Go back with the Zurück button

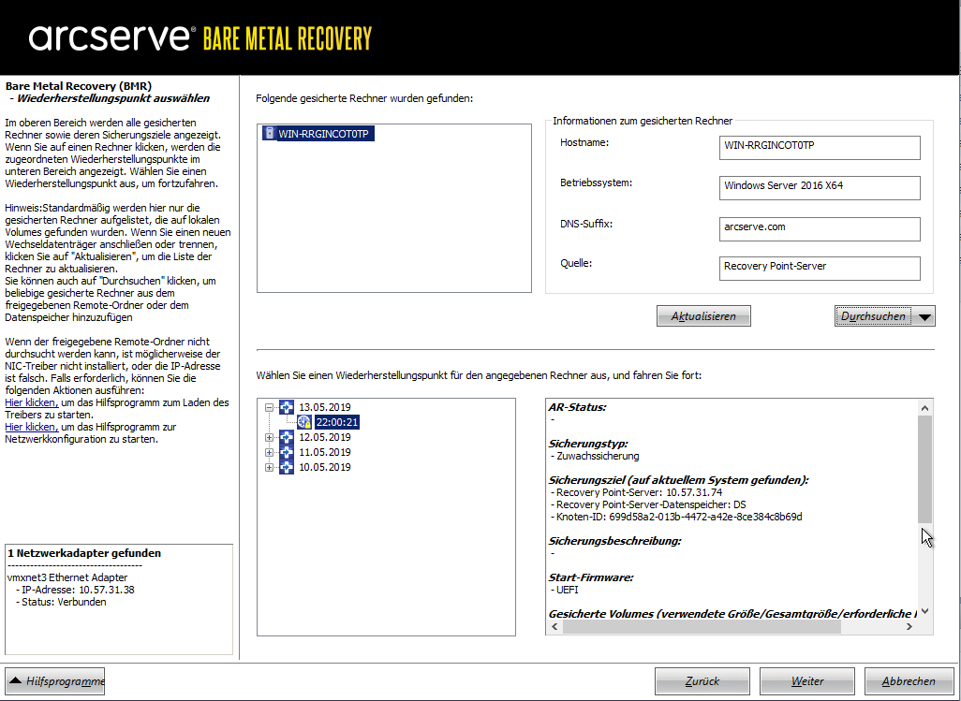tap(702, 680)
